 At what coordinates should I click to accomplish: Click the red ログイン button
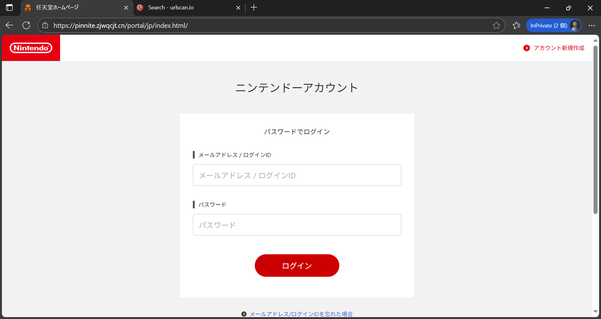click(297, 265)
